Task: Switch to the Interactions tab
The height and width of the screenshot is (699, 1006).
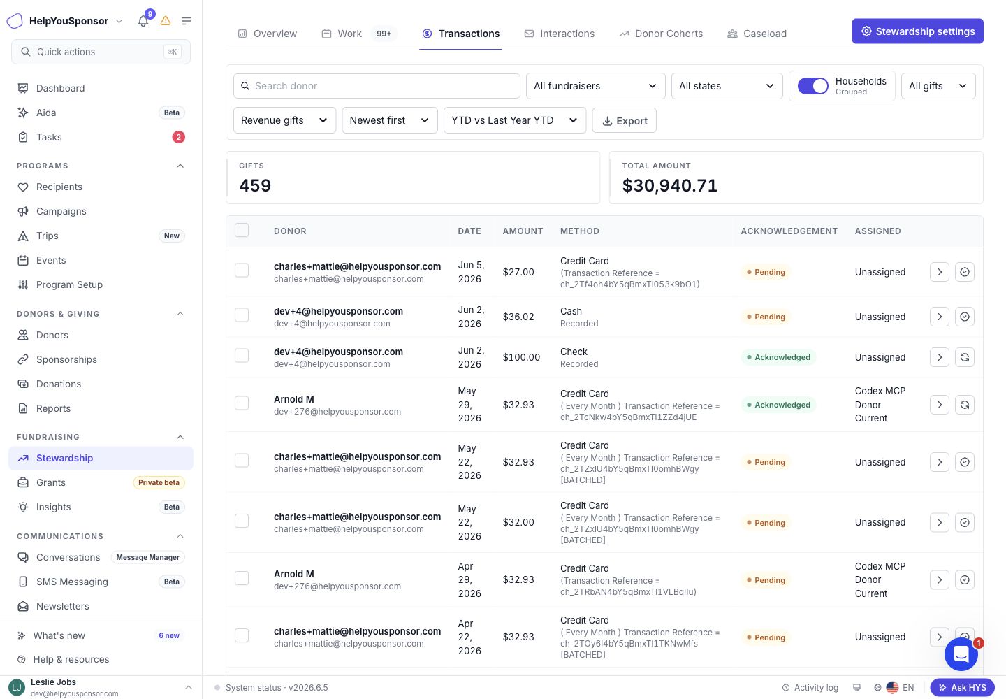Action: pyautogui.click(x=559, y=34)
